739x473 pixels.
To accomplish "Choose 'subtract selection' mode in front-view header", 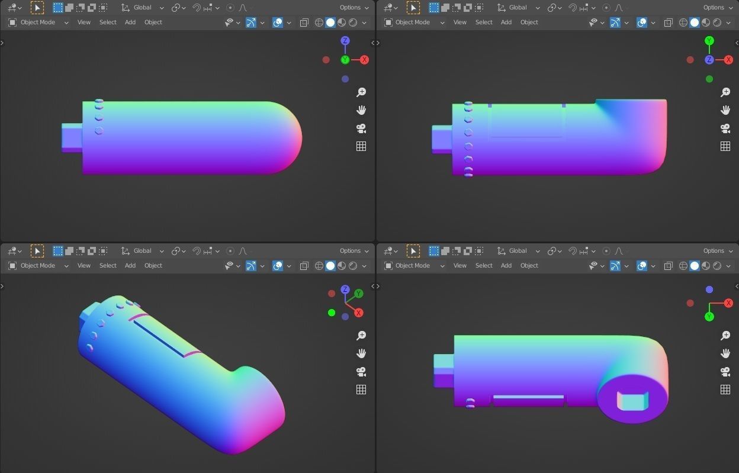I will (x=81, y=8).
